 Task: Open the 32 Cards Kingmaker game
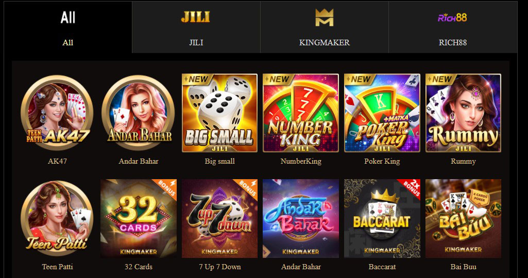(139, 219)
